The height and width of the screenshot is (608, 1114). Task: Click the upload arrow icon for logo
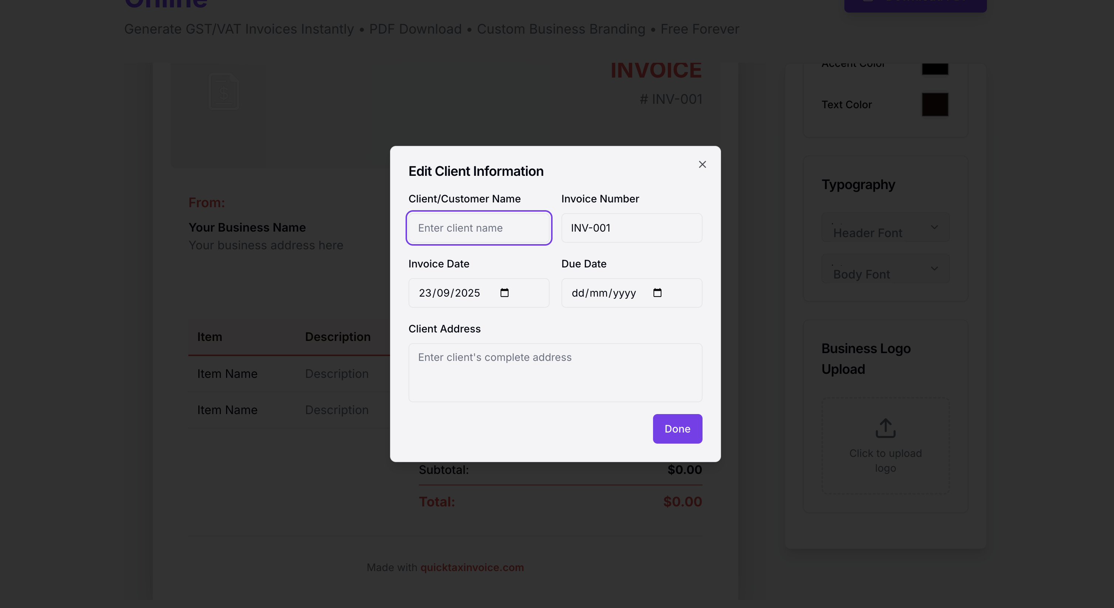click(x=885, y=428)
